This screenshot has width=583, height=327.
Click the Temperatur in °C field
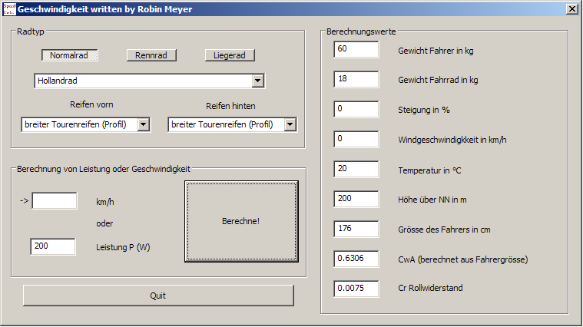[x=356, y=170]
